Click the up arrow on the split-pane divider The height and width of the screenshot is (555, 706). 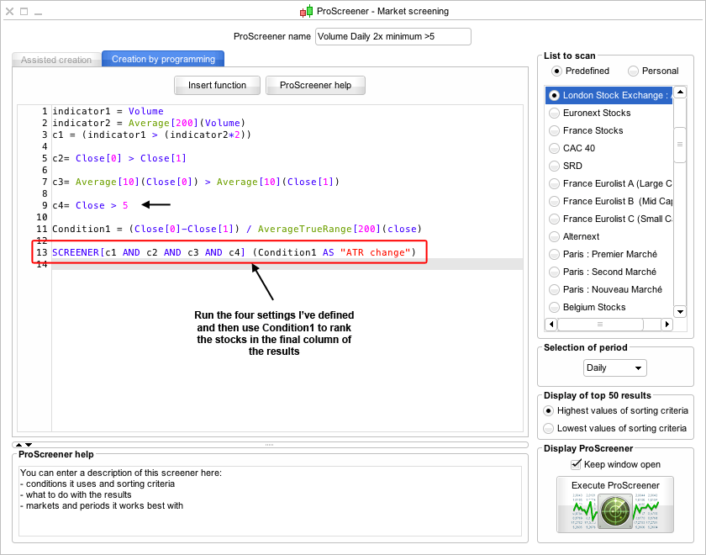point(18,444)
